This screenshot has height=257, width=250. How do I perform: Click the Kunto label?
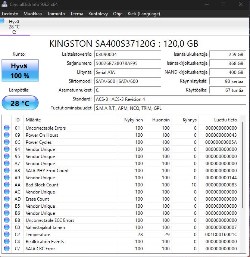tap(19, 54)
